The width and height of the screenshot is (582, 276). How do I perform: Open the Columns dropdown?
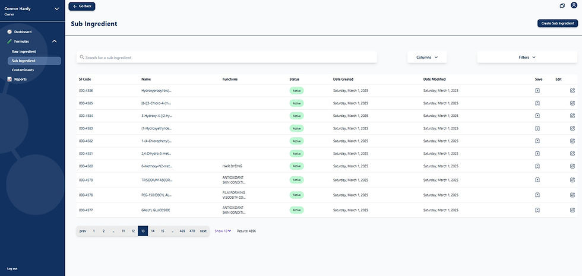coord(427,57)
